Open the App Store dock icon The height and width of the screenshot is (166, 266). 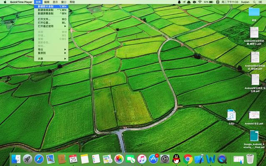tap(153, 159)
